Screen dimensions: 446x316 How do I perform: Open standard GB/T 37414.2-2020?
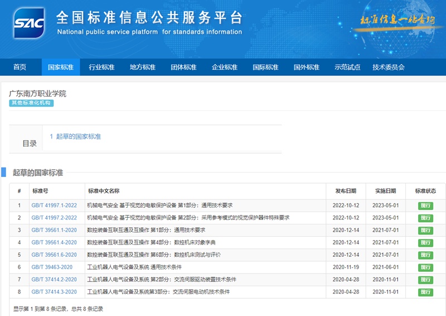tap(54, 280)
